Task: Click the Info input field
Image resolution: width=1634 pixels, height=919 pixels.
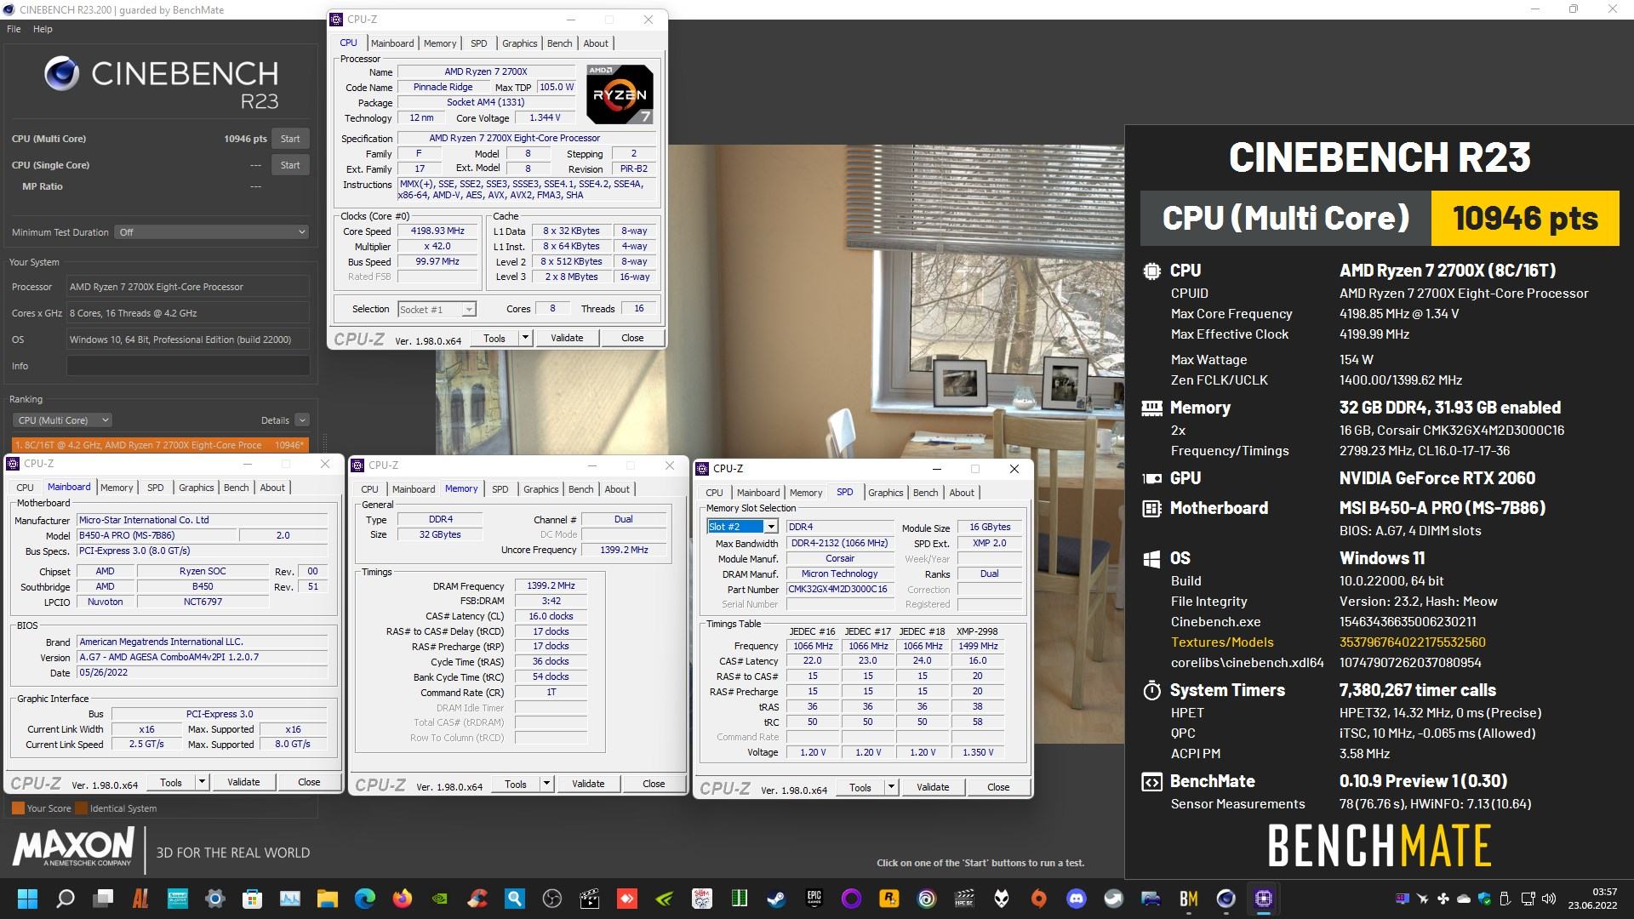Action: 188,366
